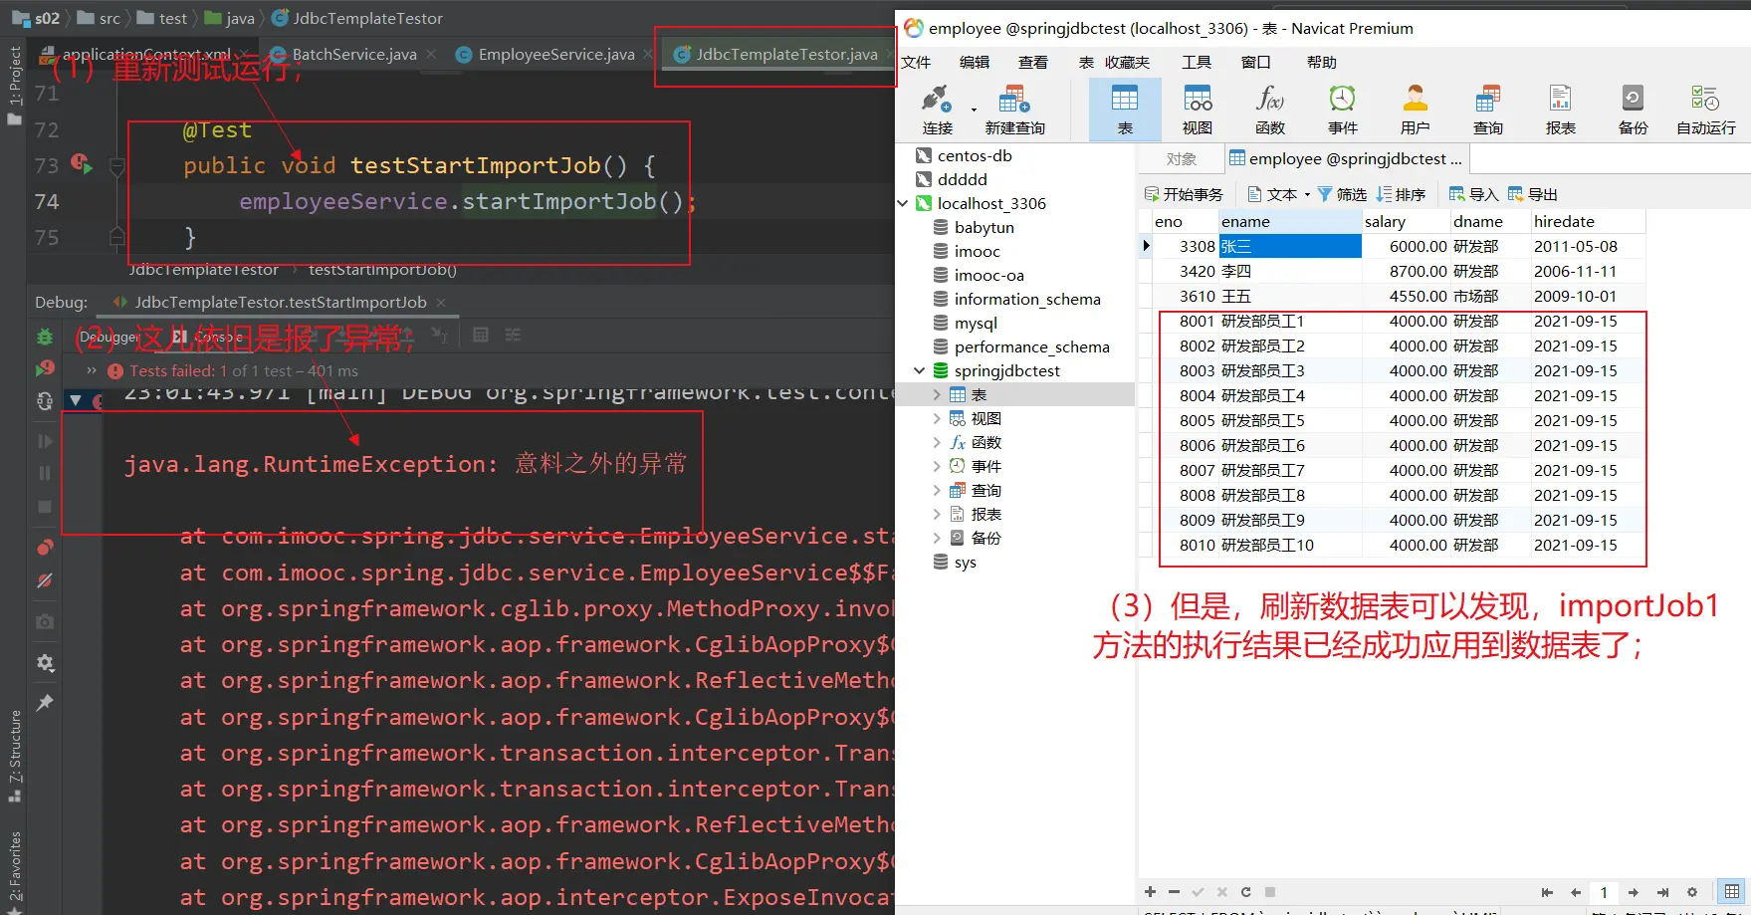
Task: Switch to the EmployeeService.java editor tab
Action: [x=555, y=54]
